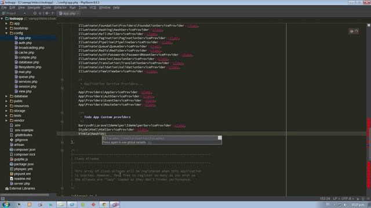Click the red diamond app icon on taskbar
This screenshot has height=208, width=371.
pos(93,205)
